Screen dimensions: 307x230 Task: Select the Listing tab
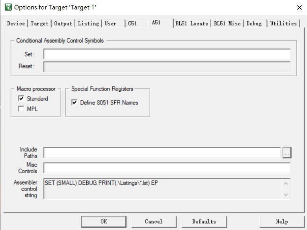pos(88,24)
